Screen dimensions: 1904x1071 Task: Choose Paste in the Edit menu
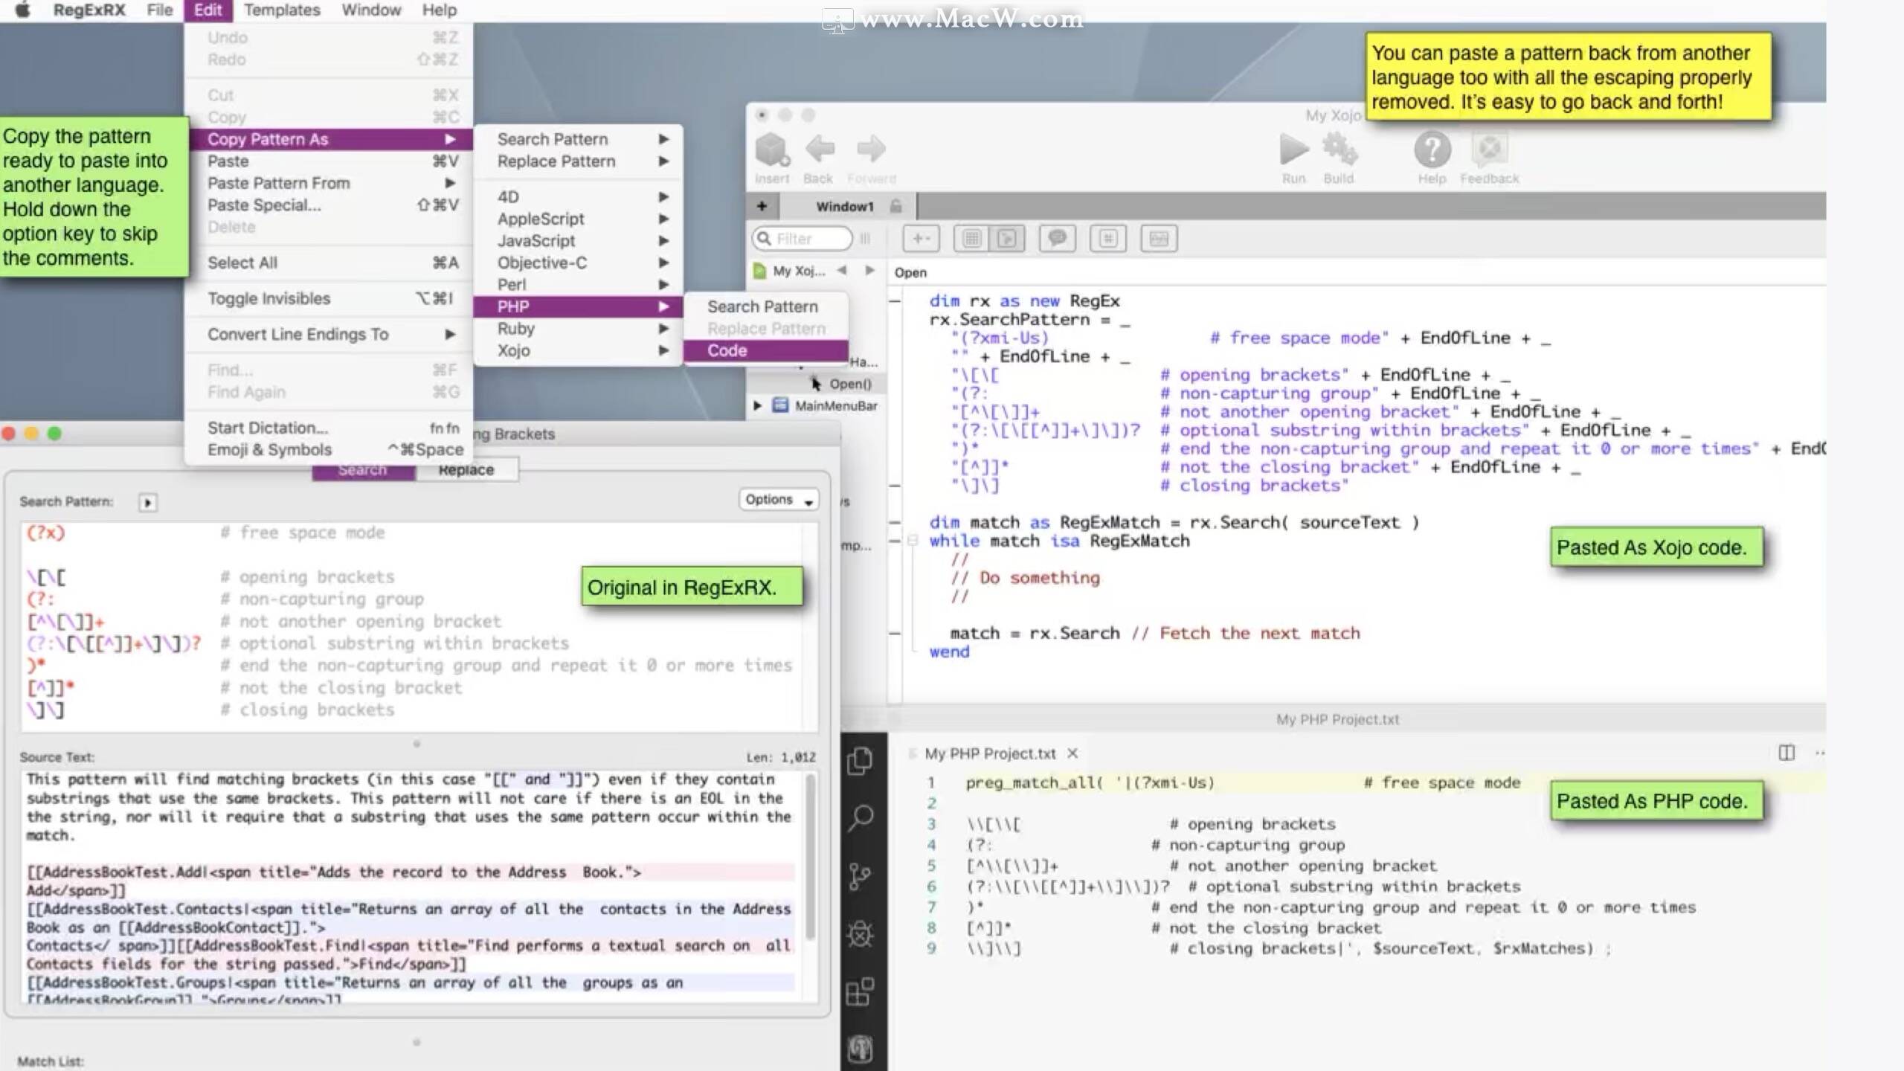328,161
